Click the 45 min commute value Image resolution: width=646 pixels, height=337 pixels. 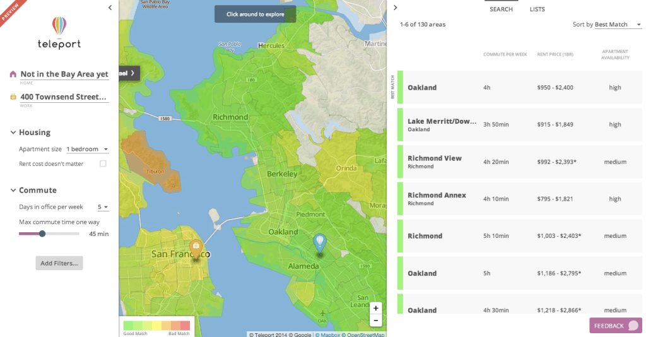99,234
